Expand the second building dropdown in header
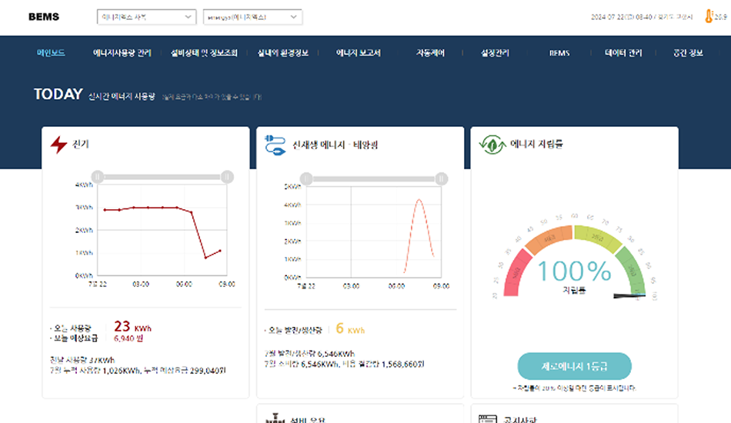The height and width of the screenshot is (423, 731). [253, 17]
